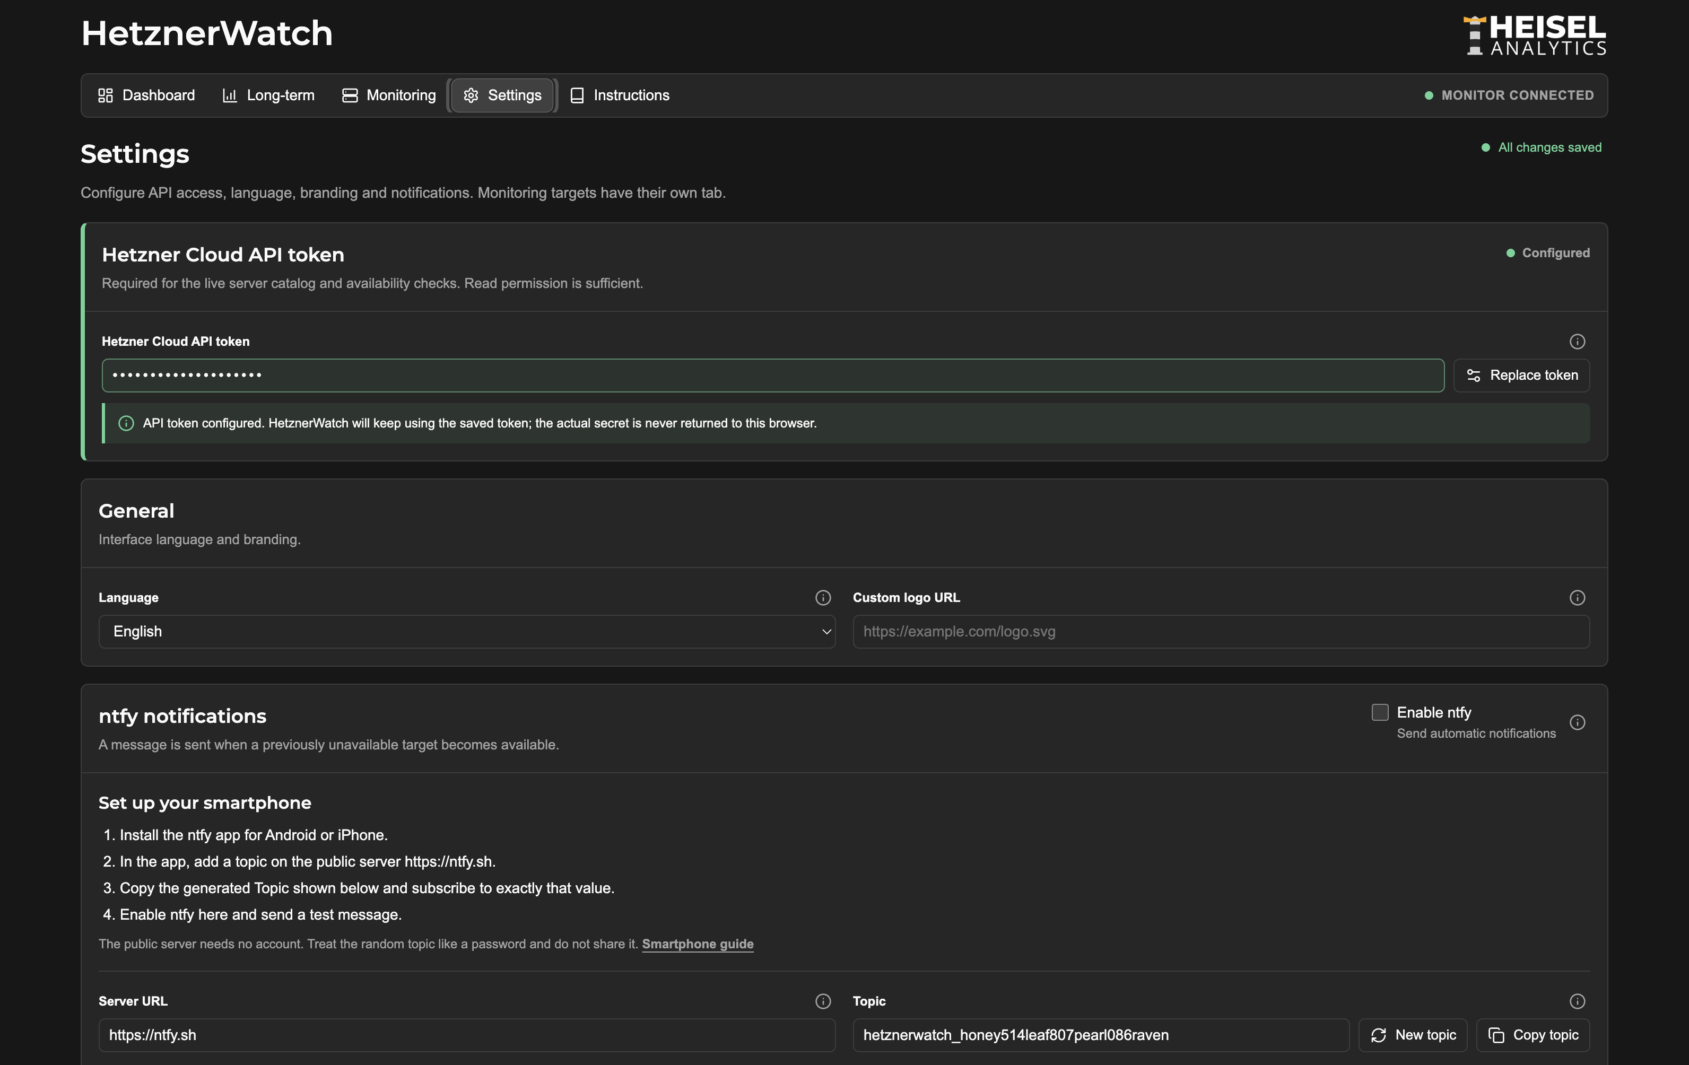Generate a New topic

[1413, 1035]
